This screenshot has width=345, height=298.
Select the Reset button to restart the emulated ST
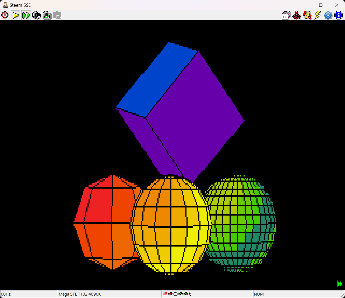[5, 15]
